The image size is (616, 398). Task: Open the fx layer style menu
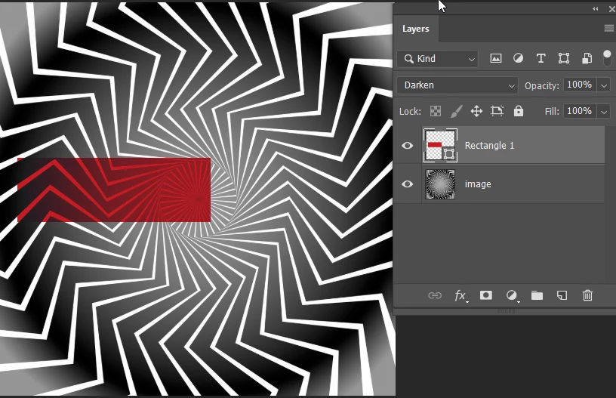(460, 295)
